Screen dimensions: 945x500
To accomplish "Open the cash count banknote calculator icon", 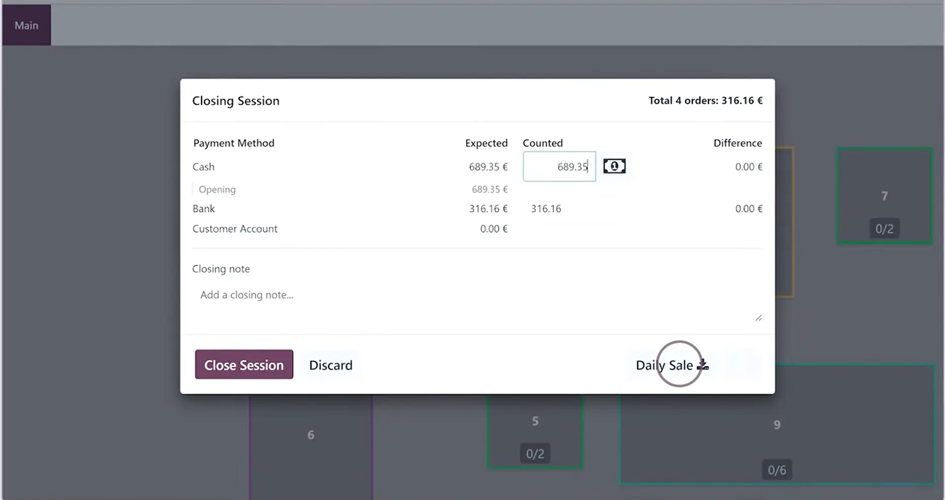I will (x=614, y=166).
